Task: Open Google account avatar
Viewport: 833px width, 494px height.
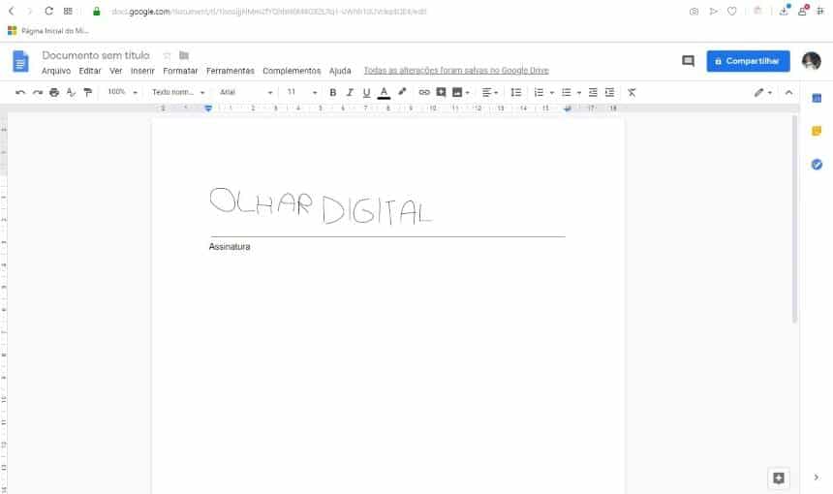Action: click(812, 61)
